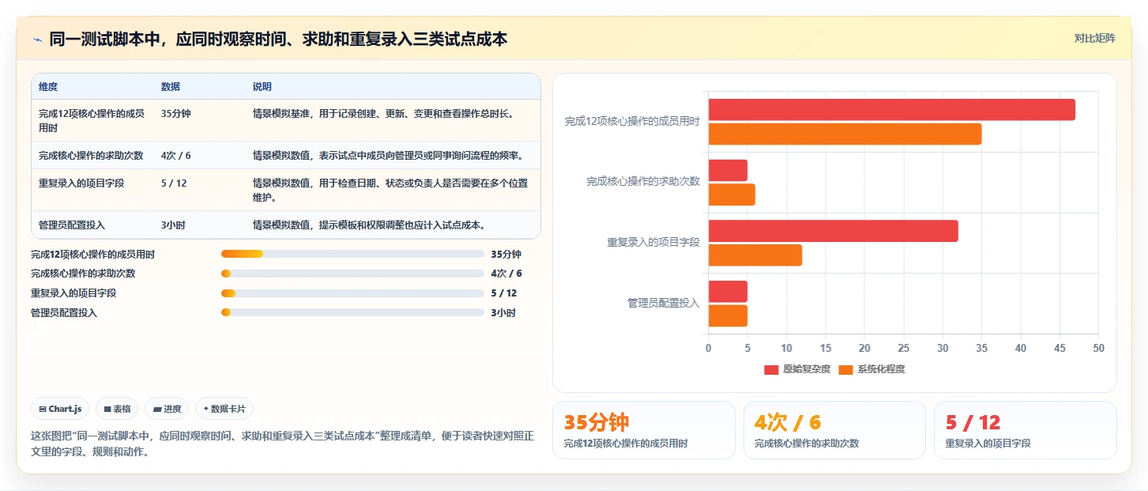Click x-axis tick value 25
The width and height of the screenshot is (1148, 491).
coord(903,348)
